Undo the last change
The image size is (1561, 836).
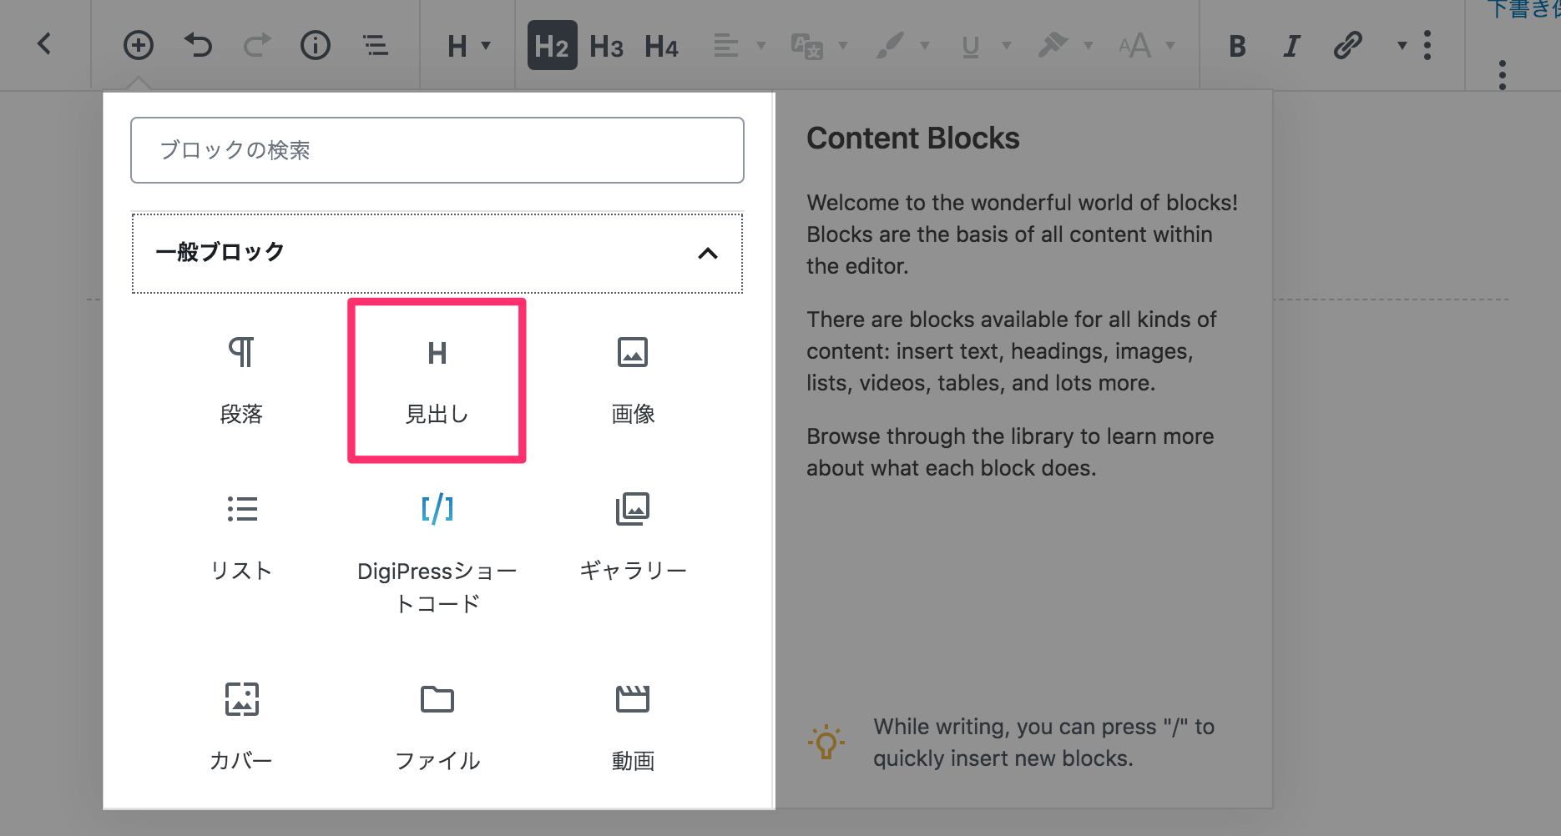[x=198, y=45]
